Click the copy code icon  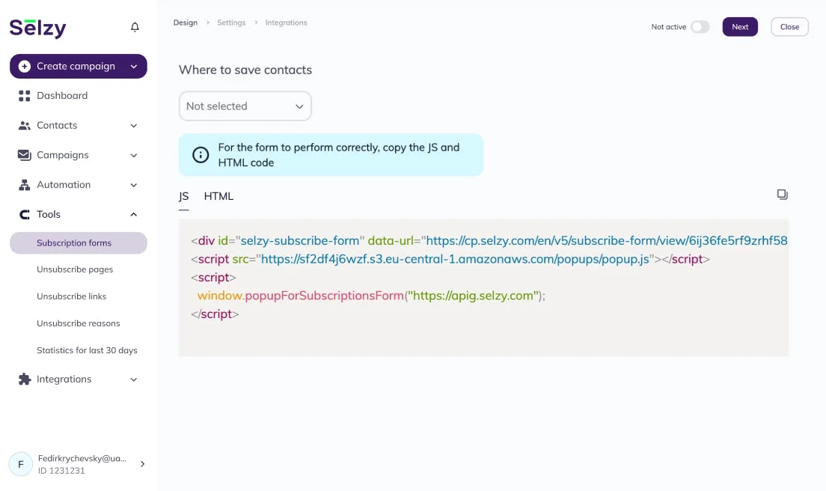click(782, 195)
